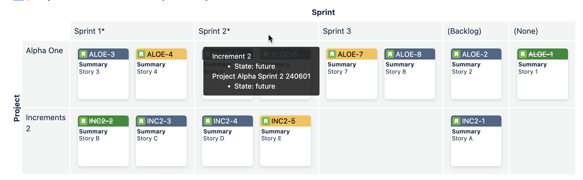Click the story icon on ALOE-8 card
The height and width of the screenshot is (180, 583).
pos(390,54)
